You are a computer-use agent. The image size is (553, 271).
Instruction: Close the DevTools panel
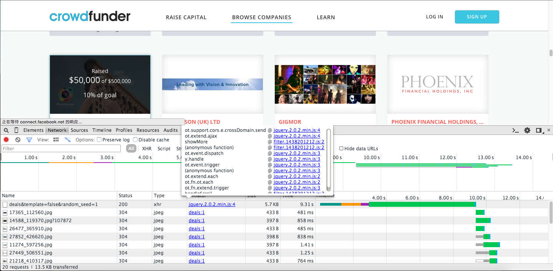[548, 130]
